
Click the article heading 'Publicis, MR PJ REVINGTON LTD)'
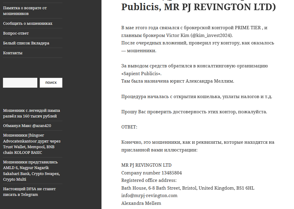click(x=198, y=7)
